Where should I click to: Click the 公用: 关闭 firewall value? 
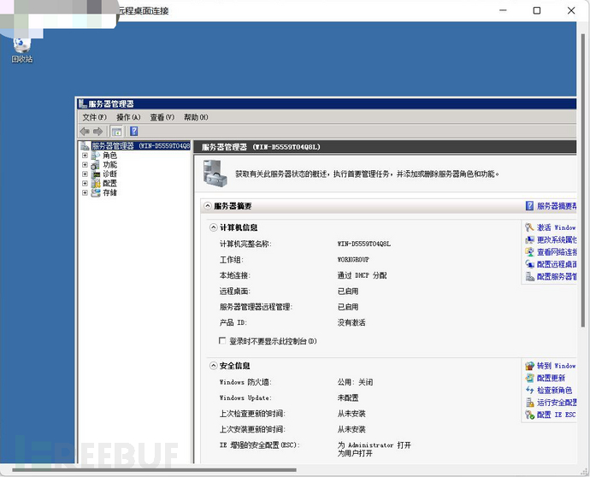[x=355, y=382]
